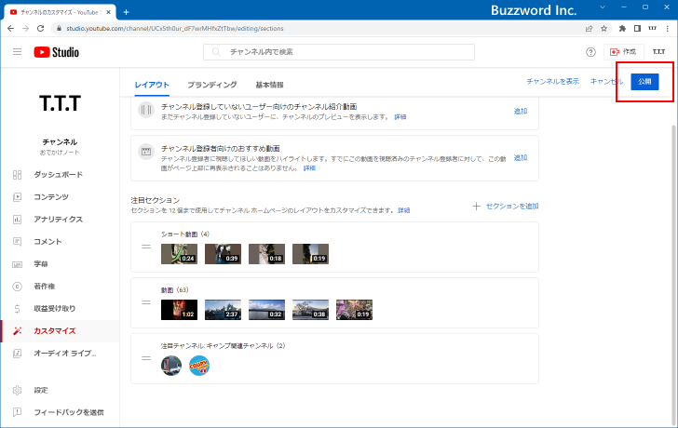Screen dimensions: 678x428
Task: Switch to the 基本情報 tab
Action: point(269,85)
